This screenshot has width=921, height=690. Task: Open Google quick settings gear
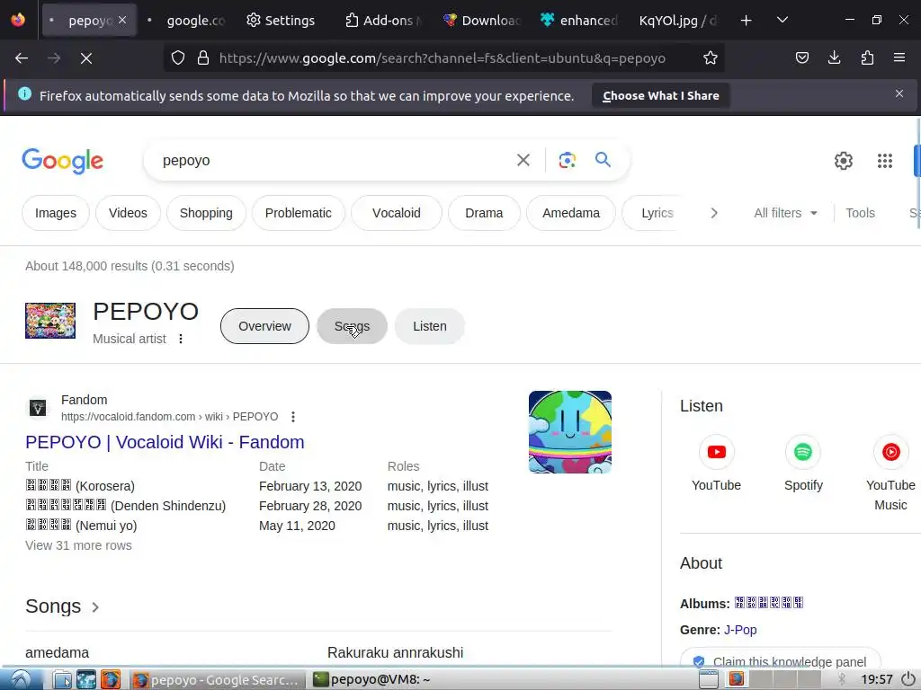pyautogui.click(x=843, y=161)
